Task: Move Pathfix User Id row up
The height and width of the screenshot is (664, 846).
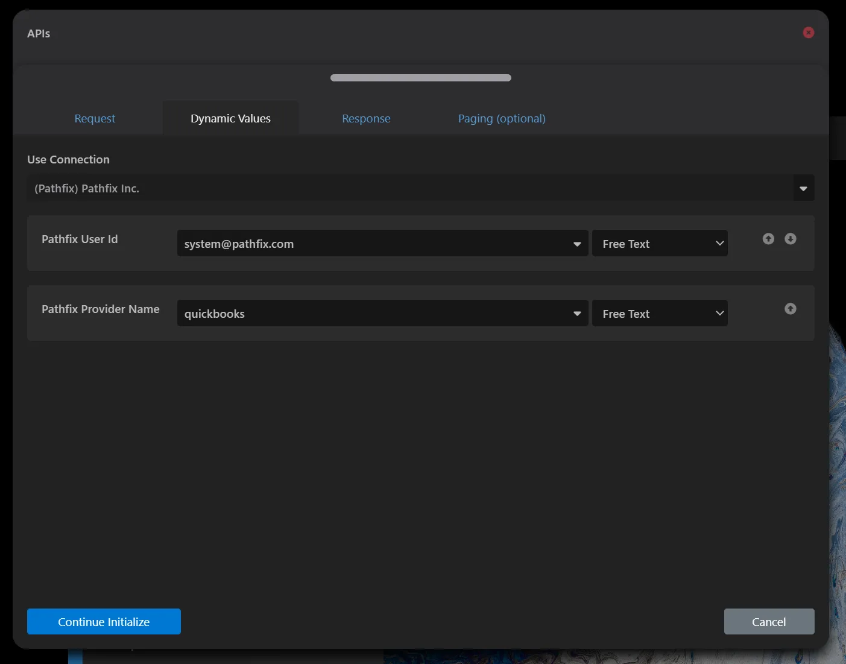Action: [x=768, y=239]
